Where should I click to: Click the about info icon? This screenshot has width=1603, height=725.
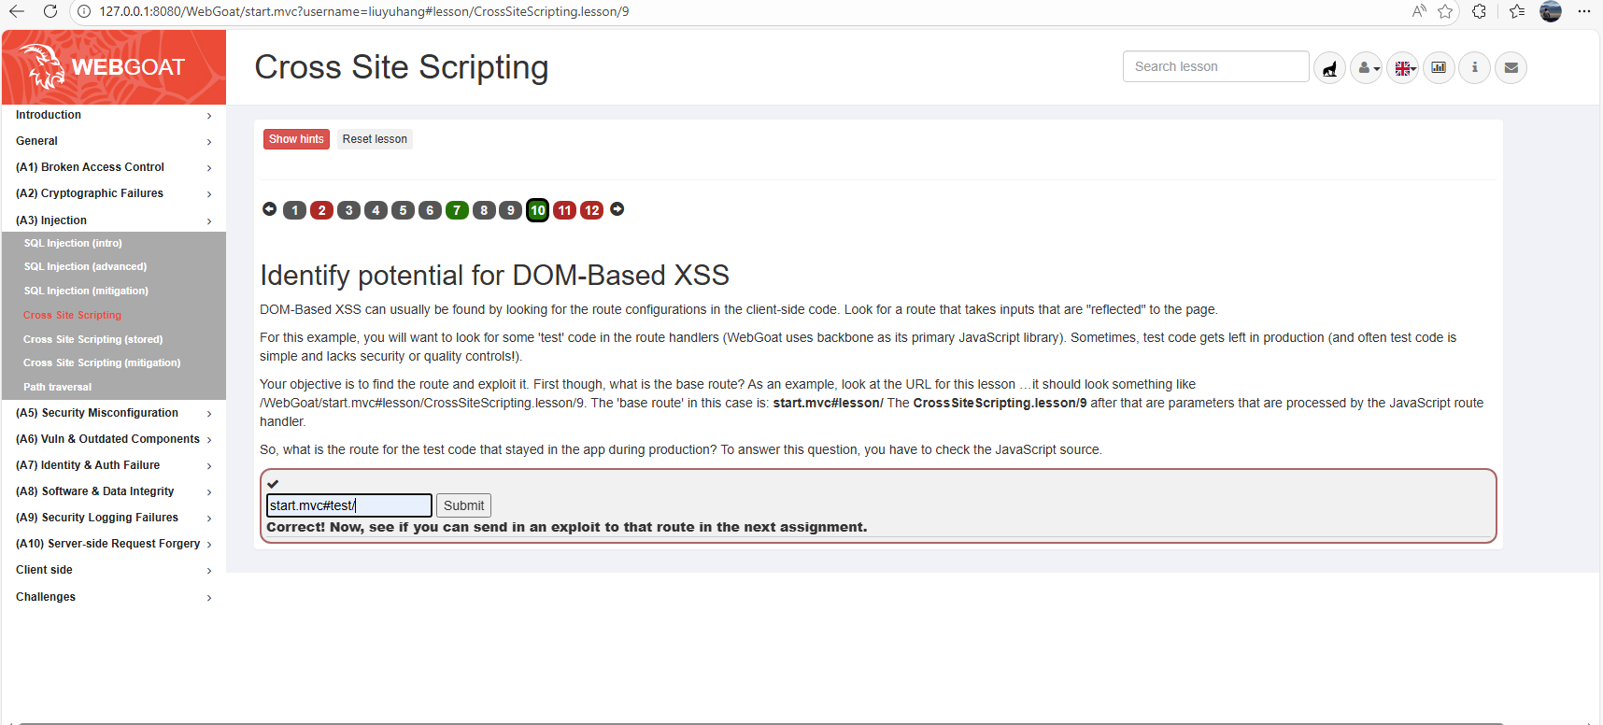point(1475,67)
